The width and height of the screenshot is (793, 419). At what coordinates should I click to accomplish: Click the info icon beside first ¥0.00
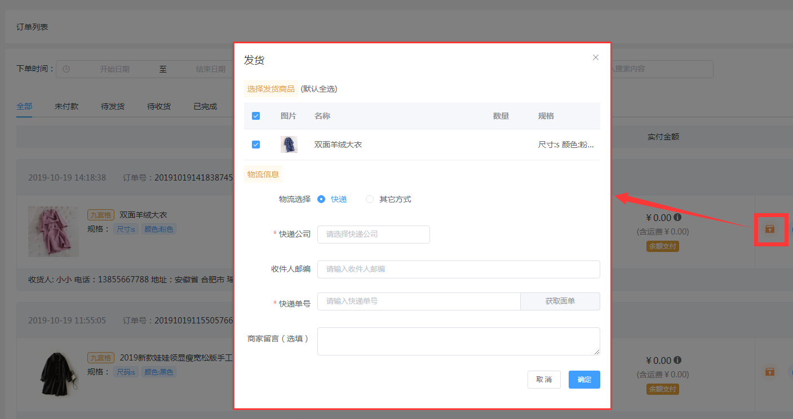pos(677,217)
